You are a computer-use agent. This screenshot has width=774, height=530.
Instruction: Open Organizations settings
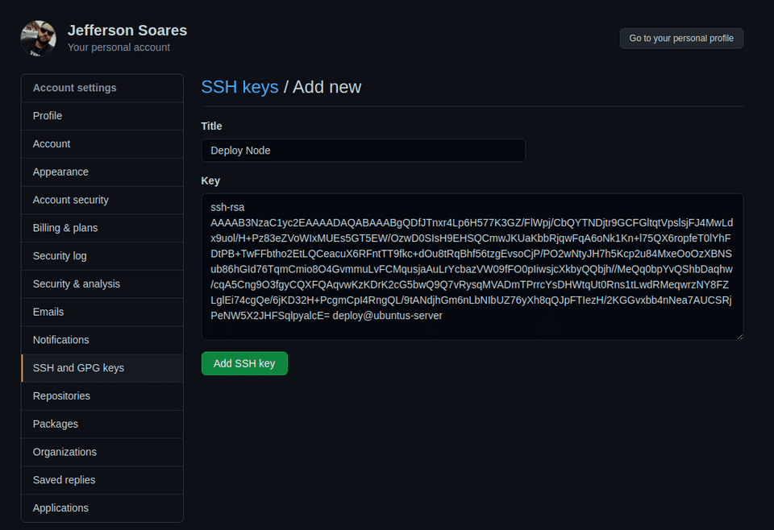tap(64, 452)
